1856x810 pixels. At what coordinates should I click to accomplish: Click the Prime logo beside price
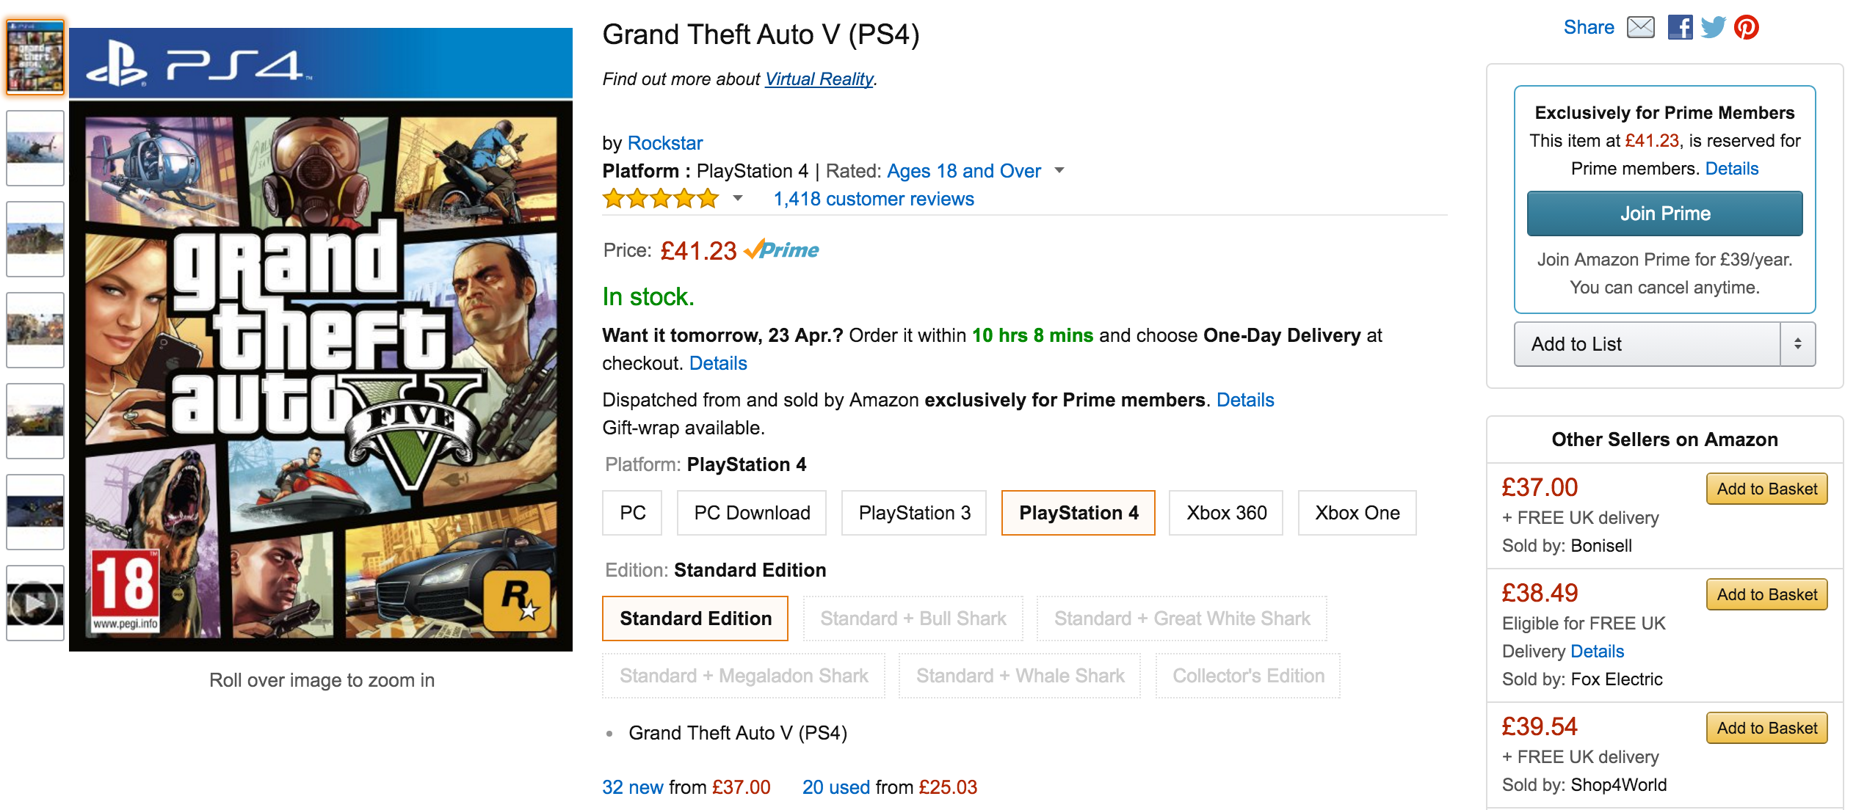click(x=781, y=250)
